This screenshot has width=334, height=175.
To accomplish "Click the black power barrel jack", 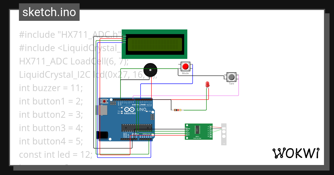I will [102, 134].
